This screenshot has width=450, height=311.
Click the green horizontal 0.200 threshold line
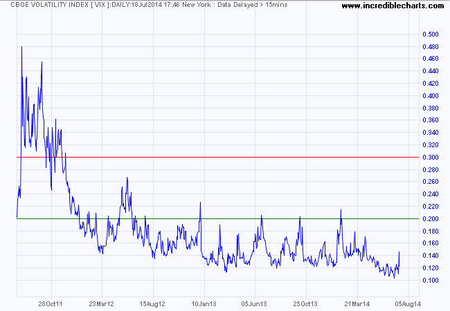point(218,219)
